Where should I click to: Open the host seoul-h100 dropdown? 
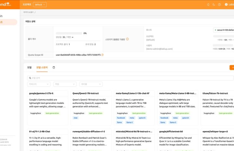tap(224, 30)
